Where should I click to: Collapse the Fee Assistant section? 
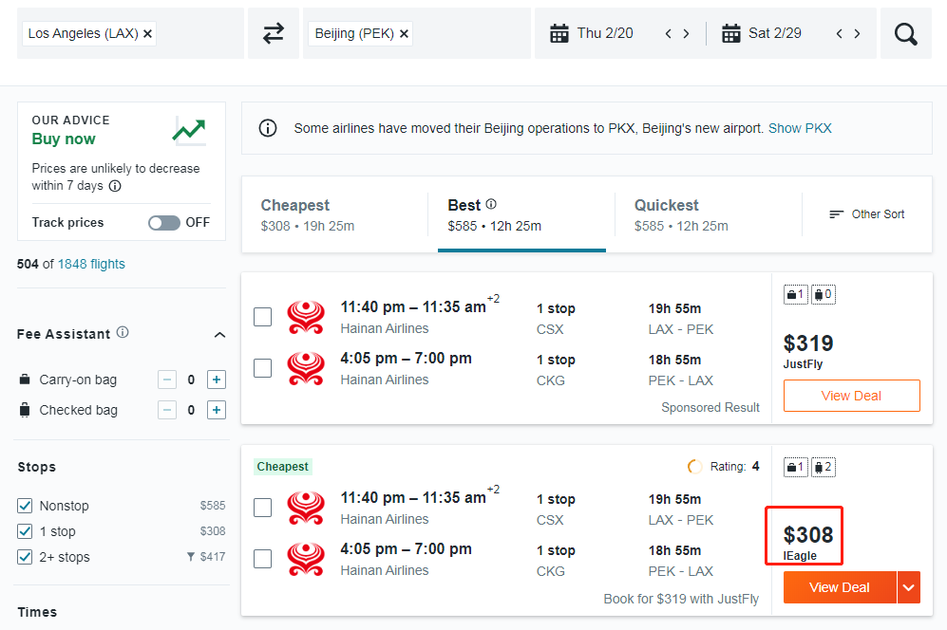click(219, 335)
